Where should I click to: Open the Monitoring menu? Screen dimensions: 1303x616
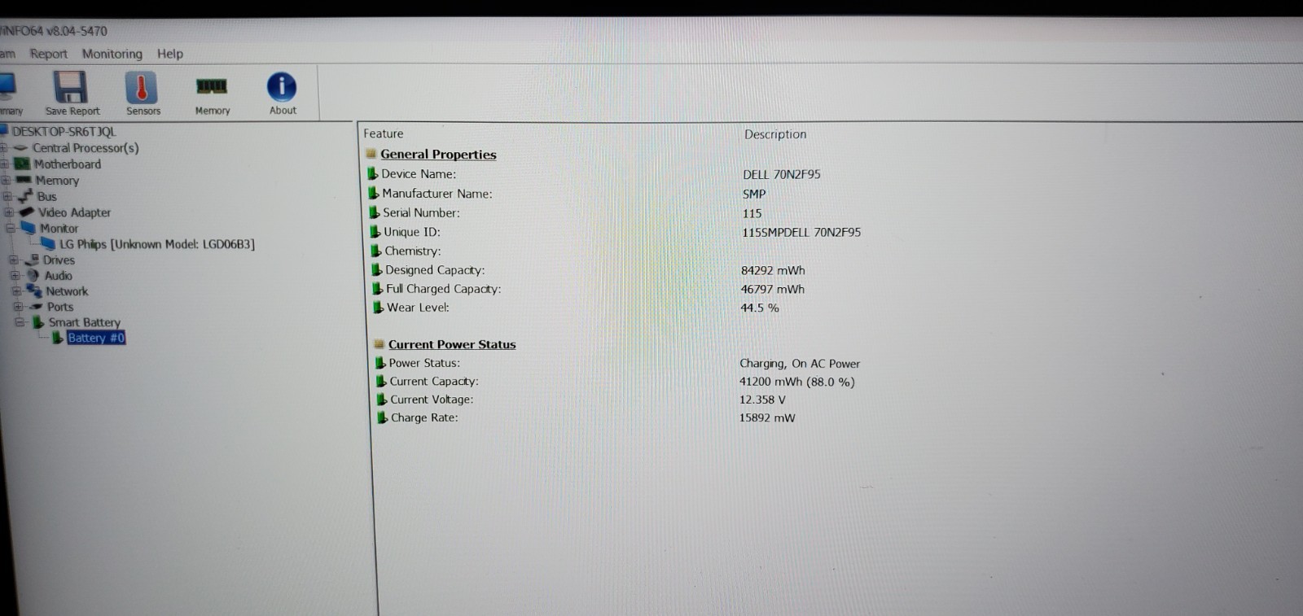pyautogui.click(x=112, y=54)
